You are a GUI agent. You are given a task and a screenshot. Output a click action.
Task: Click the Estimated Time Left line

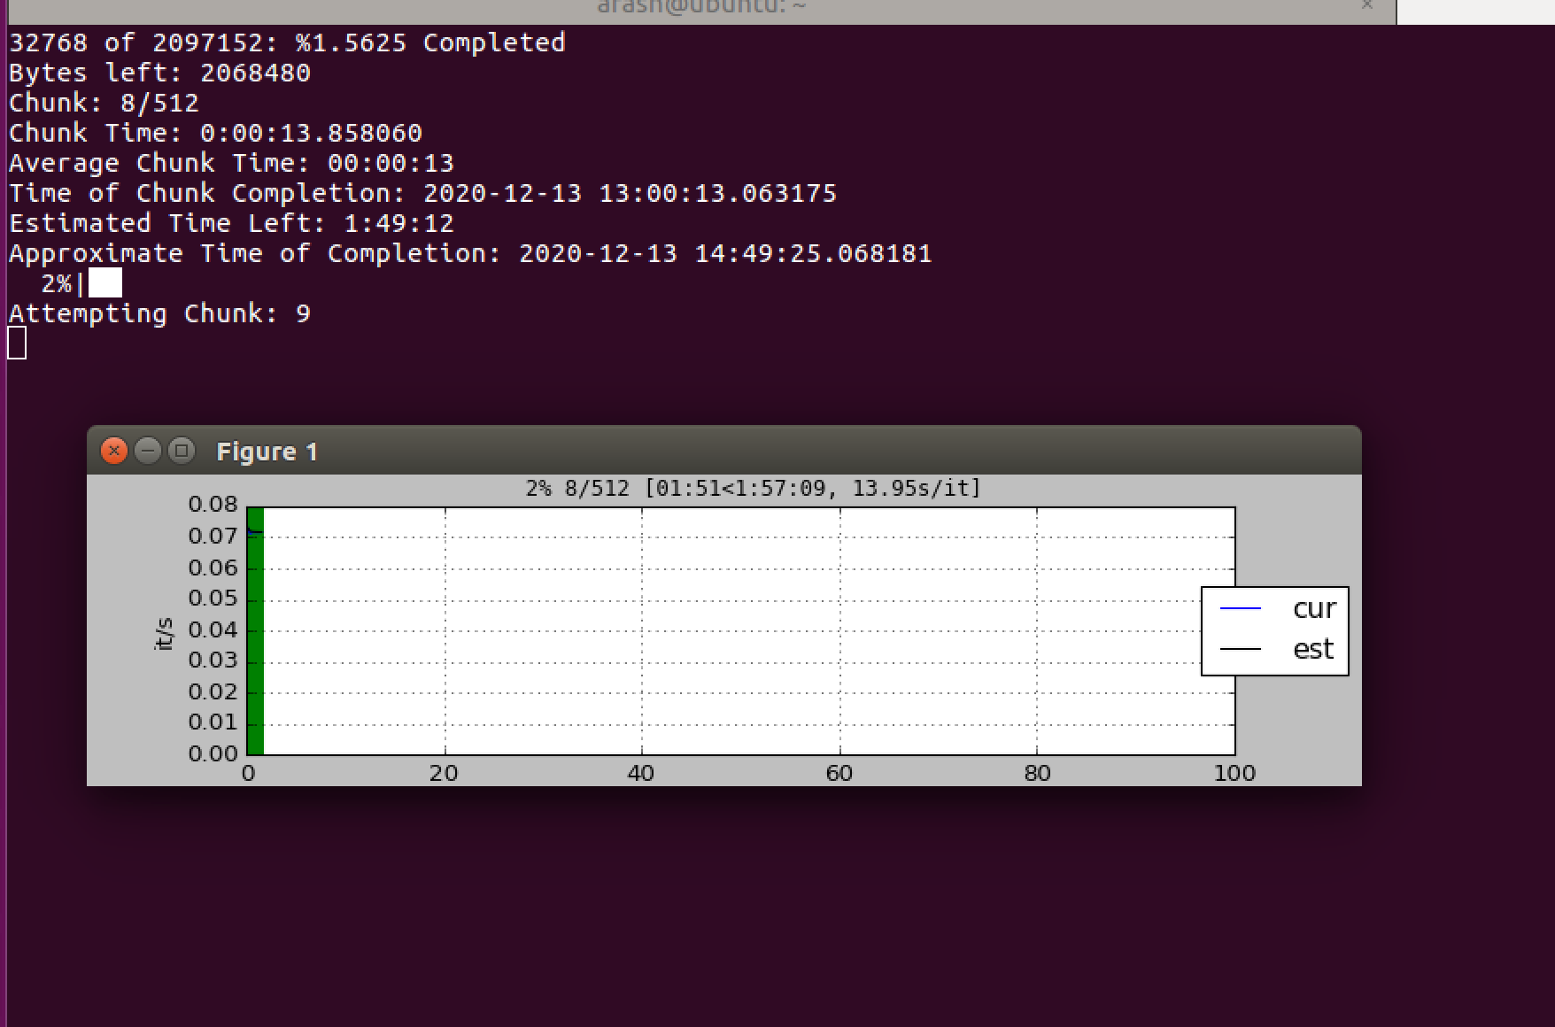point(230,222)
